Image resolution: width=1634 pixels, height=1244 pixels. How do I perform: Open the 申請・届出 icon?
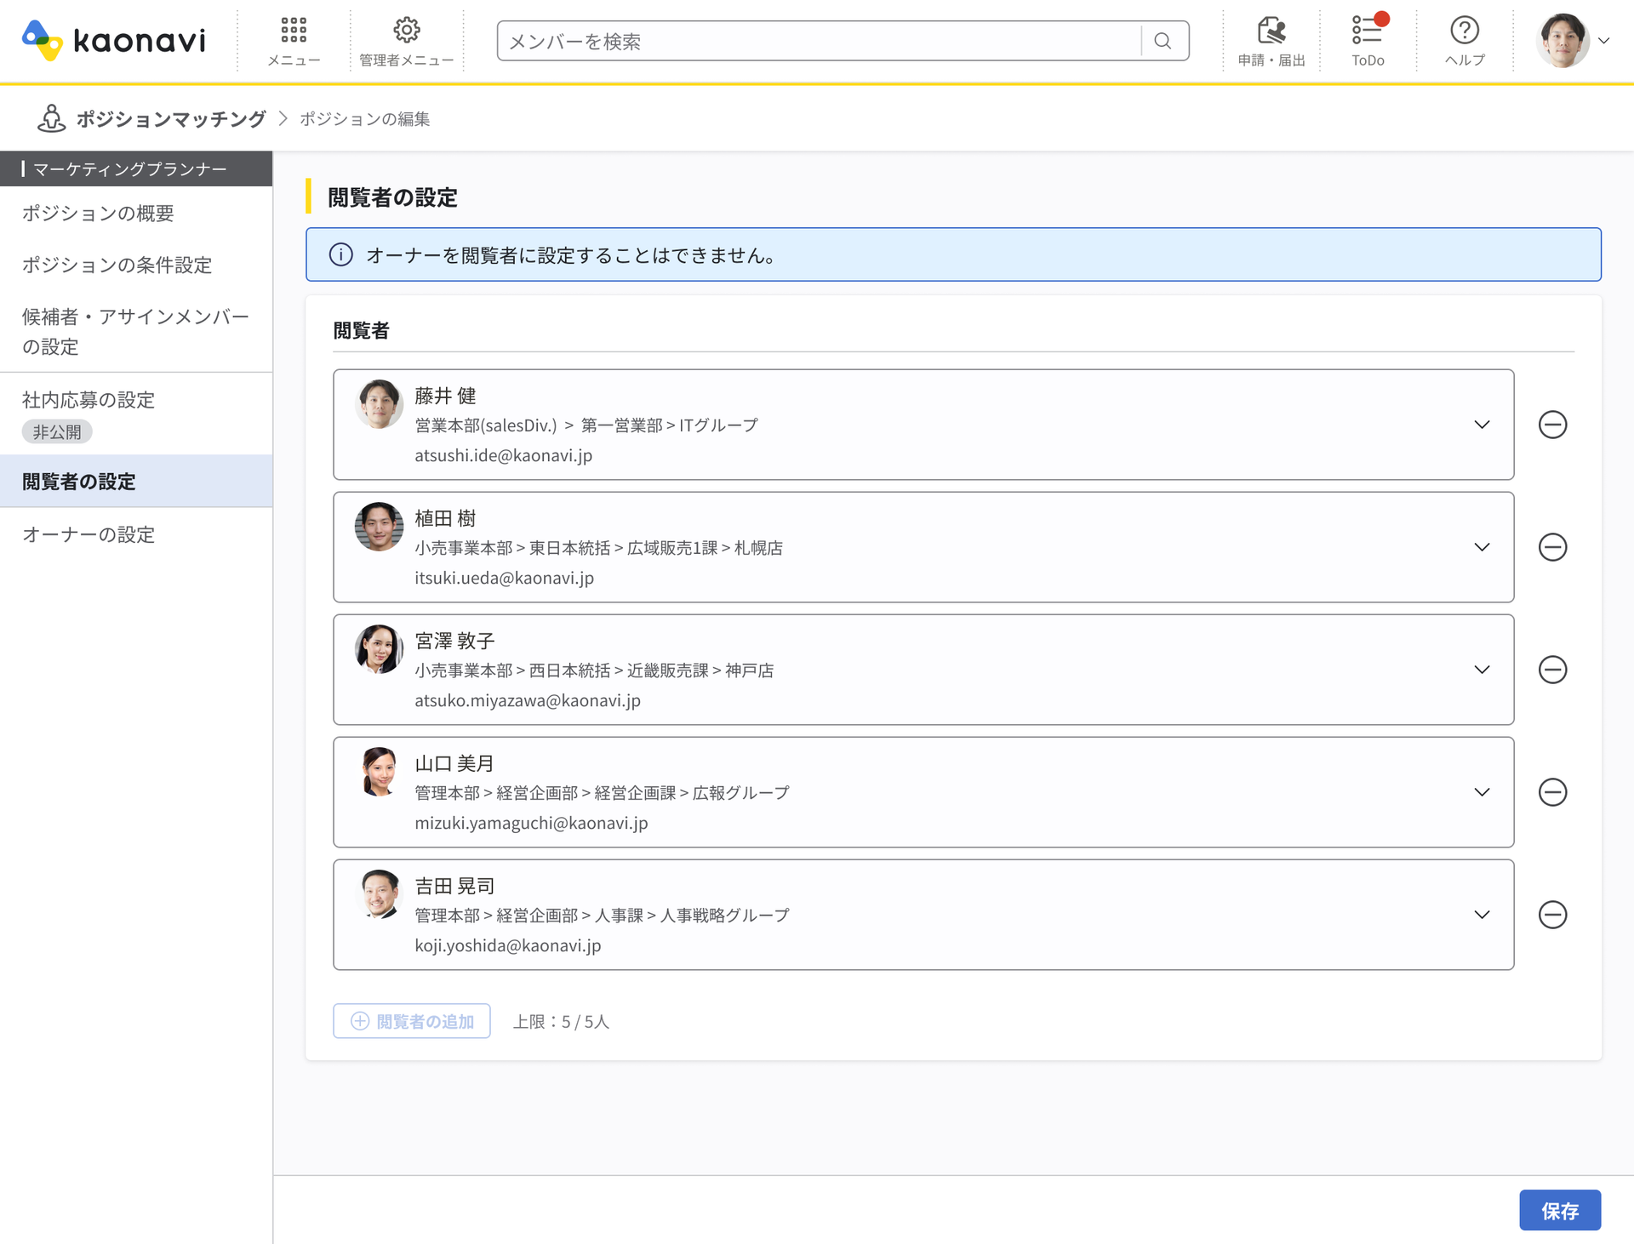pyautogui.click(x=1271, y=40)
